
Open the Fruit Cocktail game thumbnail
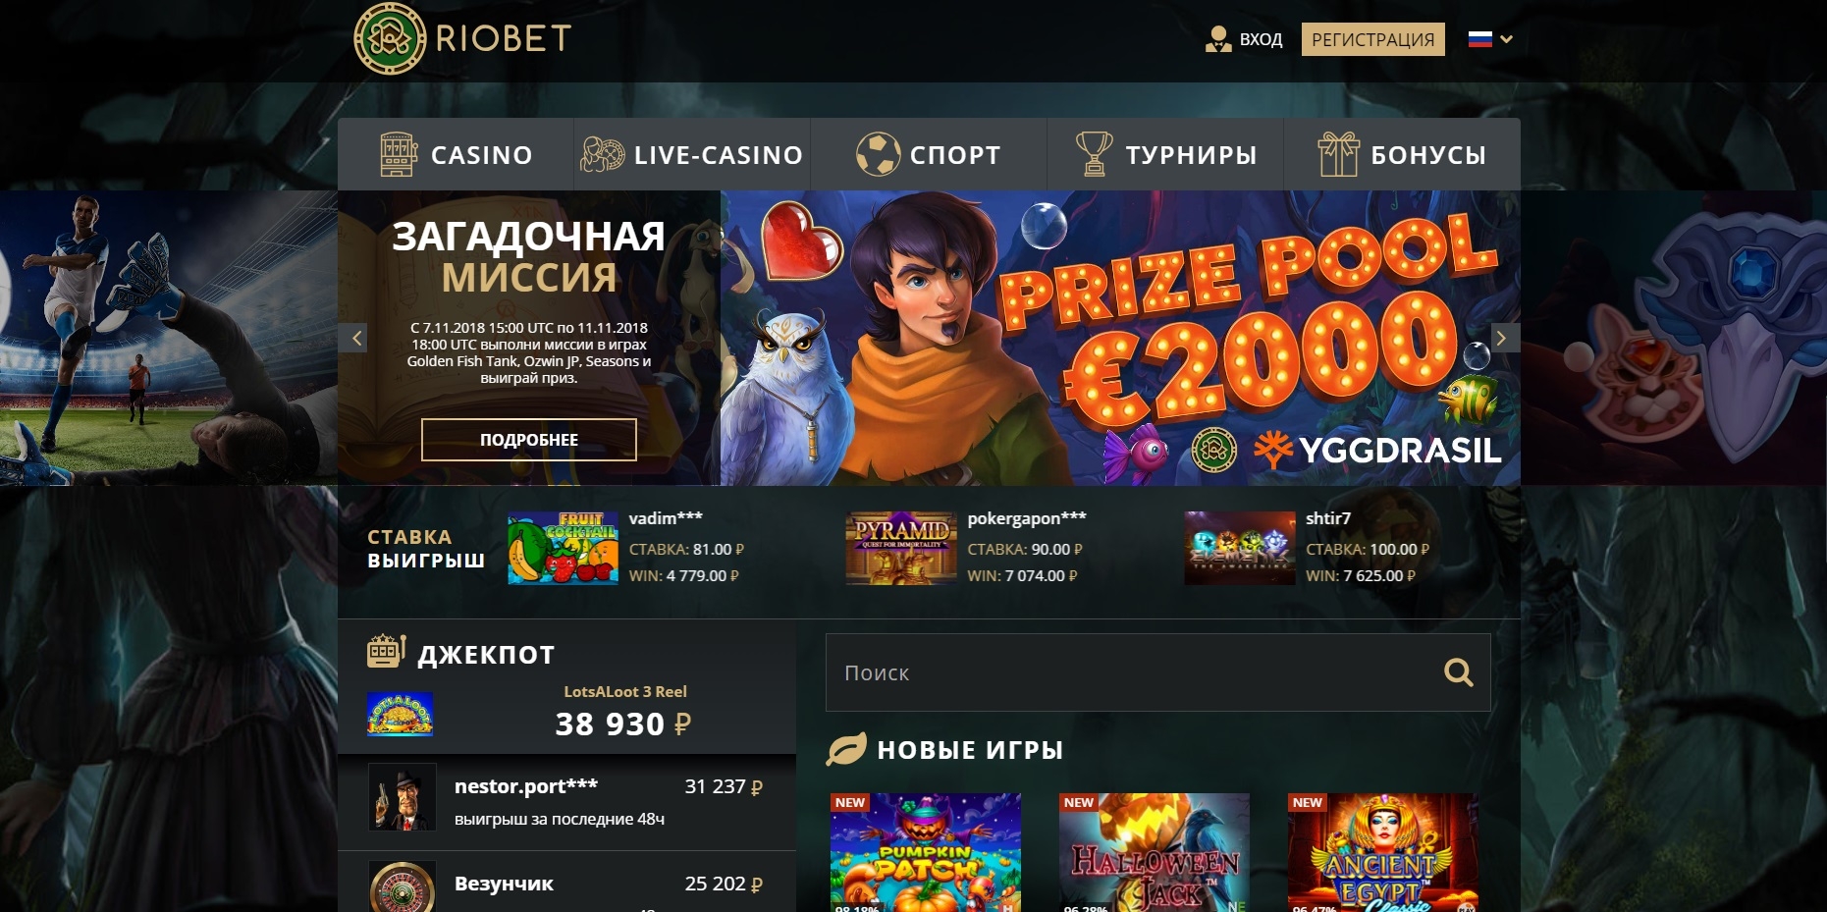pos(563,548)
